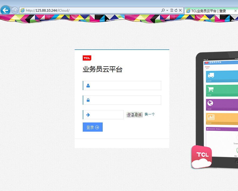238x191 pixels.
Task: Click the captcha image 9204
Action: click(x=134, y=115)
